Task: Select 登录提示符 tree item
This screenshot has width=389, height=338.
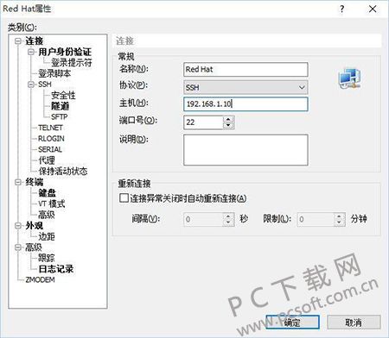Action: pos(72,62)
